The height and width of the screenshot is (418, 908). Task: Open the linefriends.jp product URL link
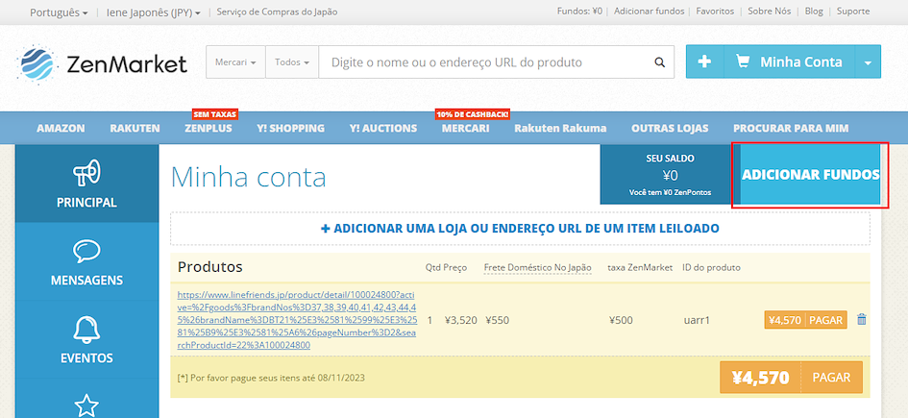[297, 320]
